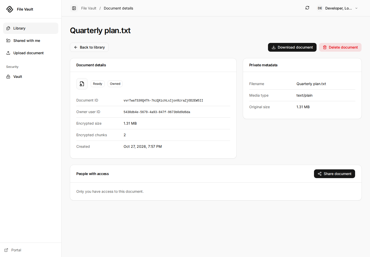Click the trash icon on Delete button
This screenshot has height=257, width=370.
pos(325,47)
